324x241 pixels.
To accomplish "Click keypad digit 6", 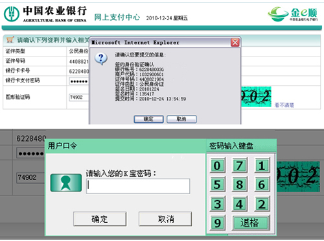I will pyautogui.click(x=262, y=184).
